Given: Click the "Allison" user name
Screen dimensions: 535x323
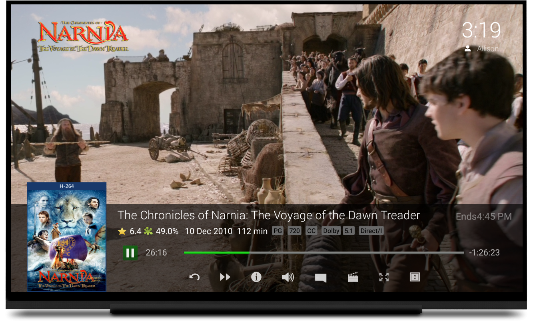Looking at the screenshot, I should tap(488, 49).
